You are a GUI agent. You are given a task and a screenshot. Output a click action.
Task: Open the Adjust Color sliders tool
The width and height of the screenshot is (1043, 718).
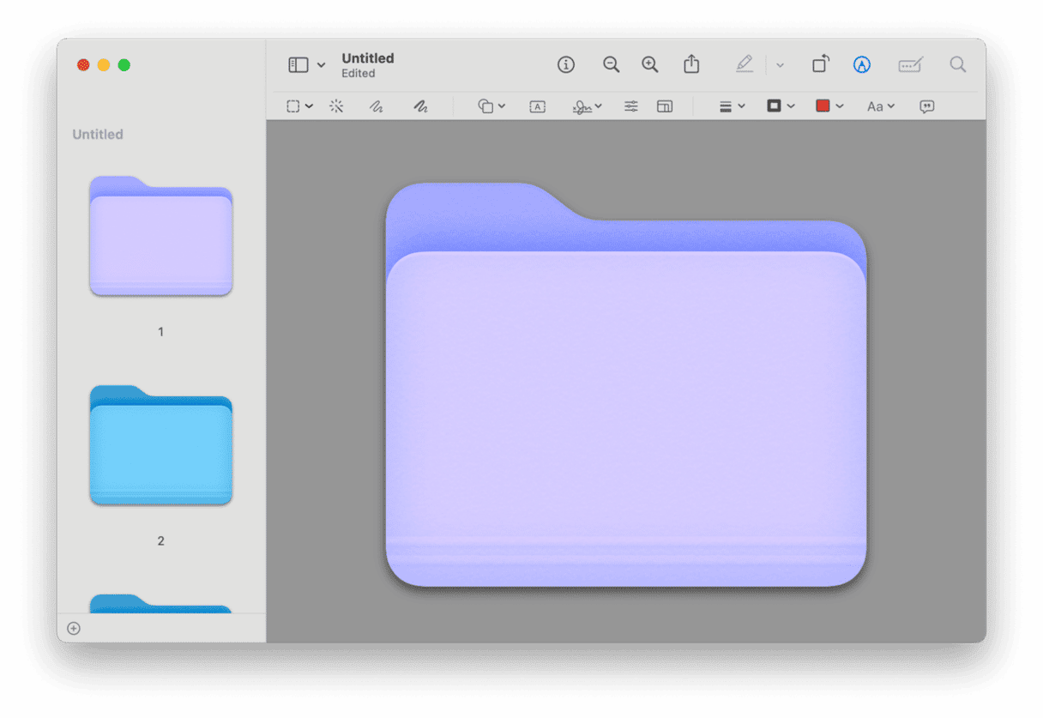[631, 106]
